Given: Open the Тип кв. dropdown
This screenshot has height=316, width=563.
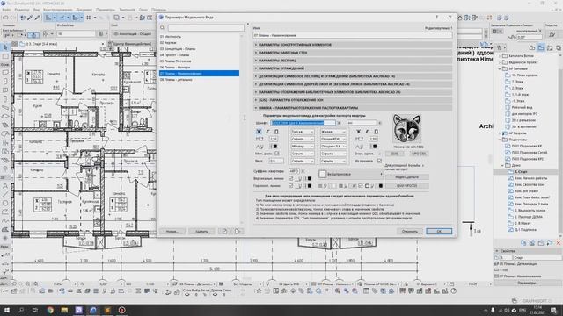Looking at the screenshot, I should 303,132.
